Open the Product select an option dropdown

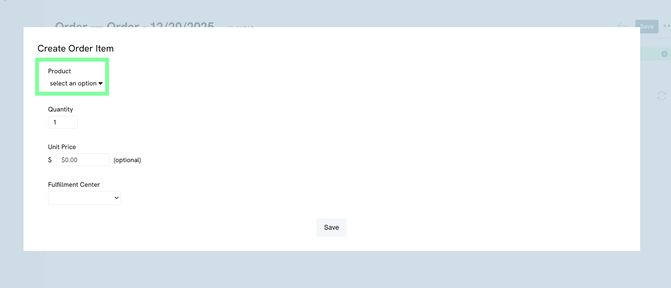coord(73,83)
